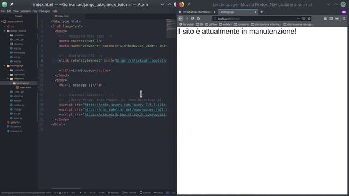The width and height of the screenshot is (349, 196).
Task: Go back in Firefox history
Action: tap(180, 19)
